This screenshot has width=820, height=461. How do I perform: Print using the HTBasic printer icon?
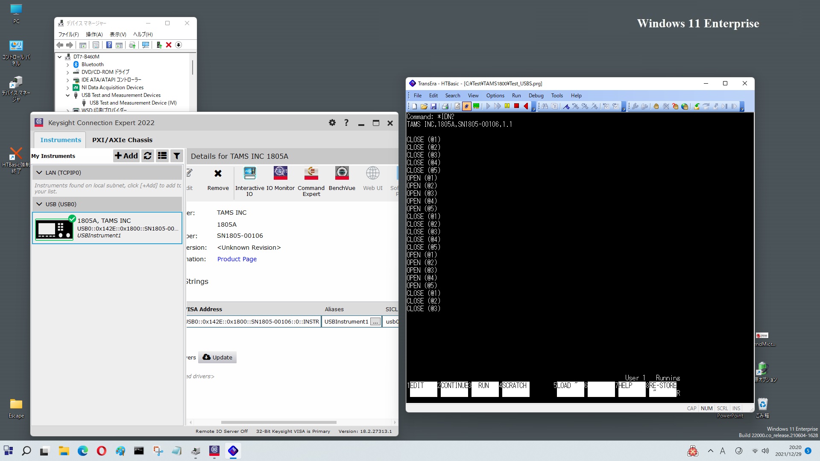click(445, 106)
